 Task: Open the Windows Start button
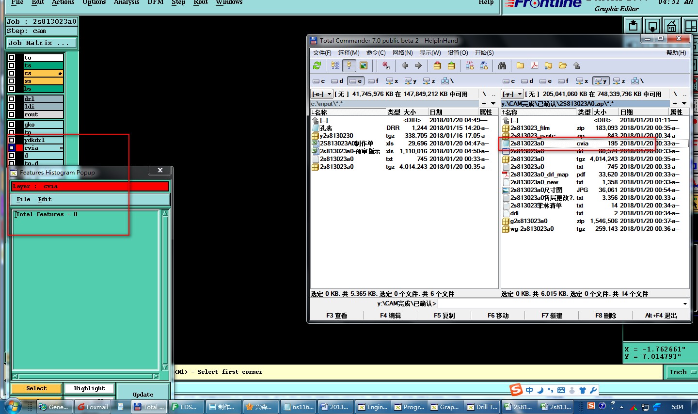click(14, 406)
